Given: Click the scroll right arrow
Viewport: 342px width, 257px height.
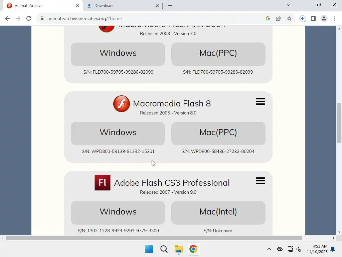Looking at the screenshot, I should 334,238.
